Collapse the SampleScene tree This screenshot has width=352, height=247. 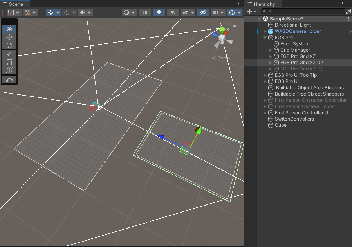click(x=259, y=19)
